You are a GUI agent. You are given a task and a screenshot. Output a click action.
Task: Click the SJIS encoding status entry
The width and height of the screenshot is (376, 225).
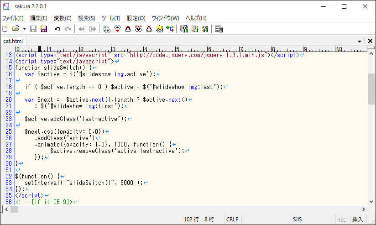pos(298,220)
